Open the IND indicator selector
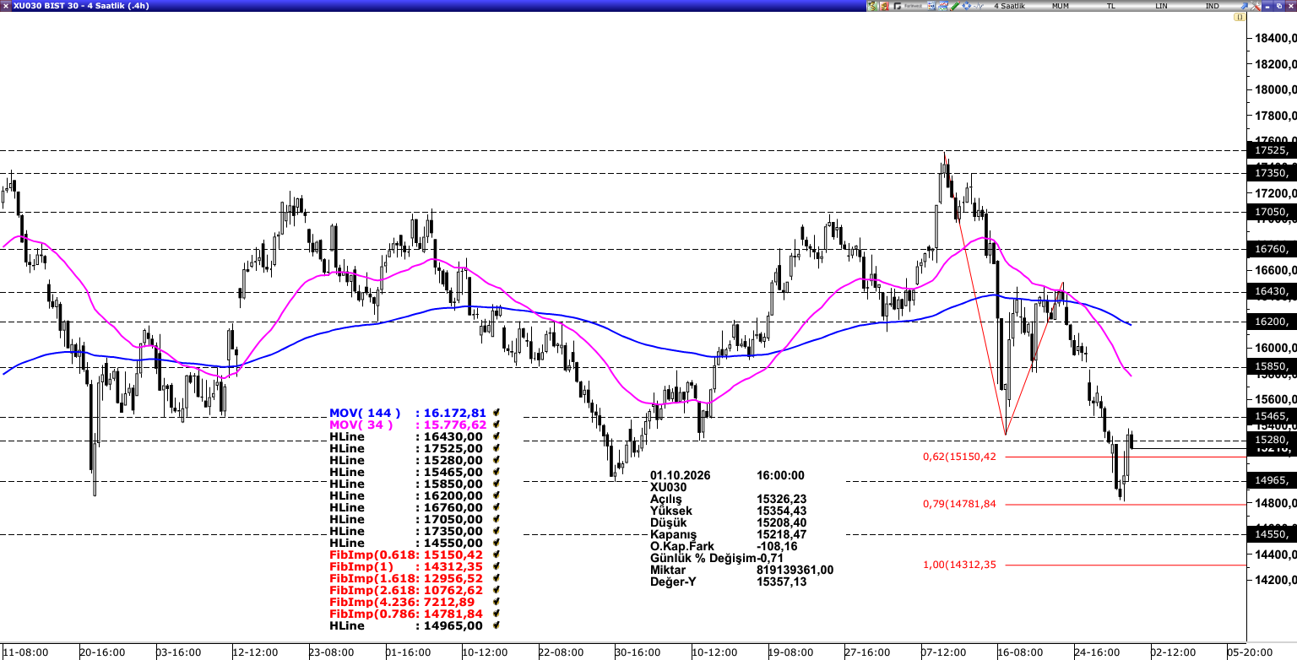Screen dimensions: 1297x660 [1213, 6]
